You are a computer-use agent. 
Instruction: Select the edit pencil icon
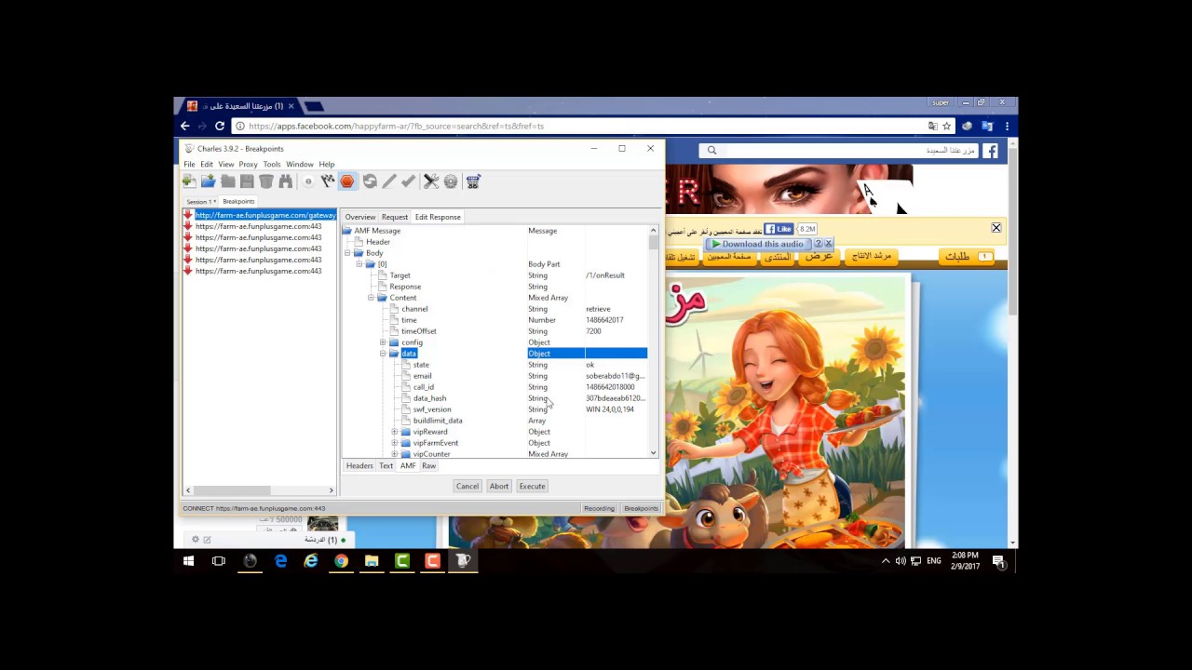(x=389, y=181)
